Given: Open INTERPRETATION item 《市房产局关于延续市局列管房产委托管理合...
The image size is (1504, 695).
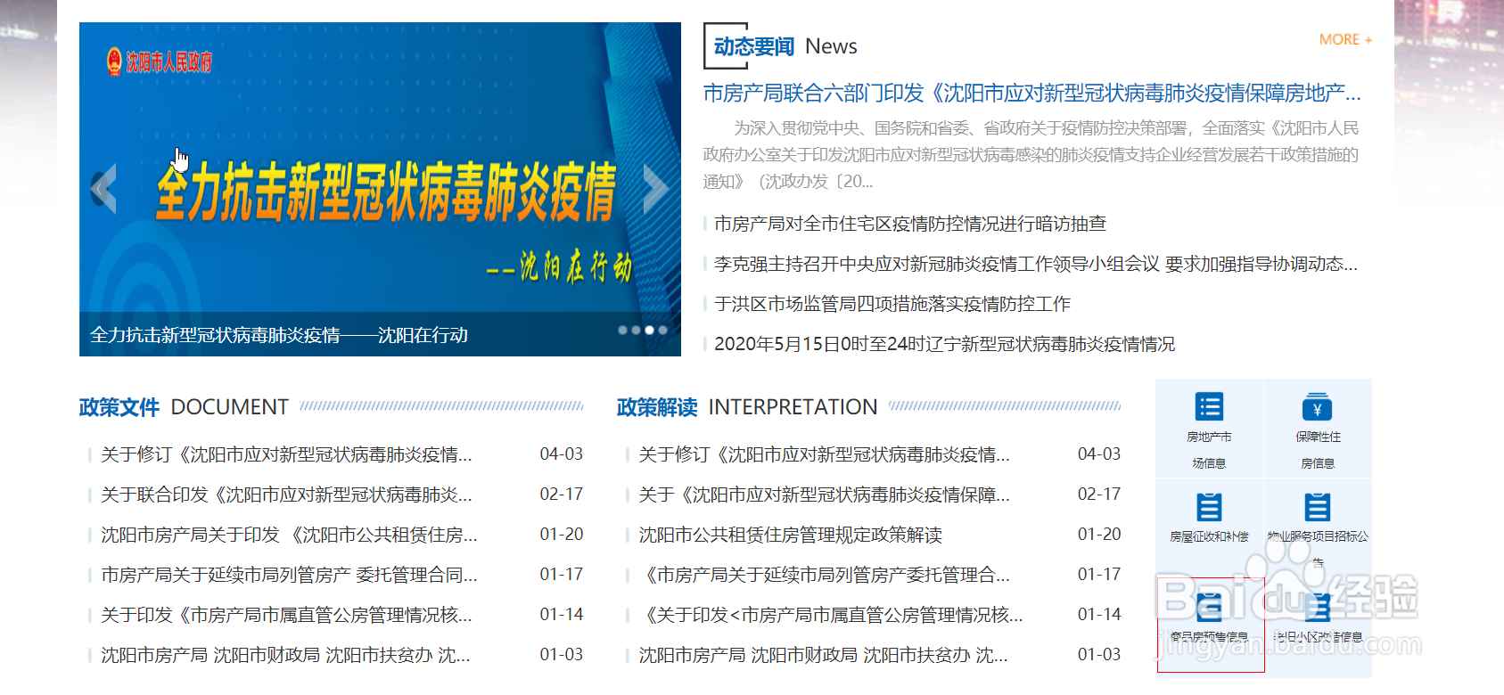Looking at the screenshot, I should click(x=824, y=575).
